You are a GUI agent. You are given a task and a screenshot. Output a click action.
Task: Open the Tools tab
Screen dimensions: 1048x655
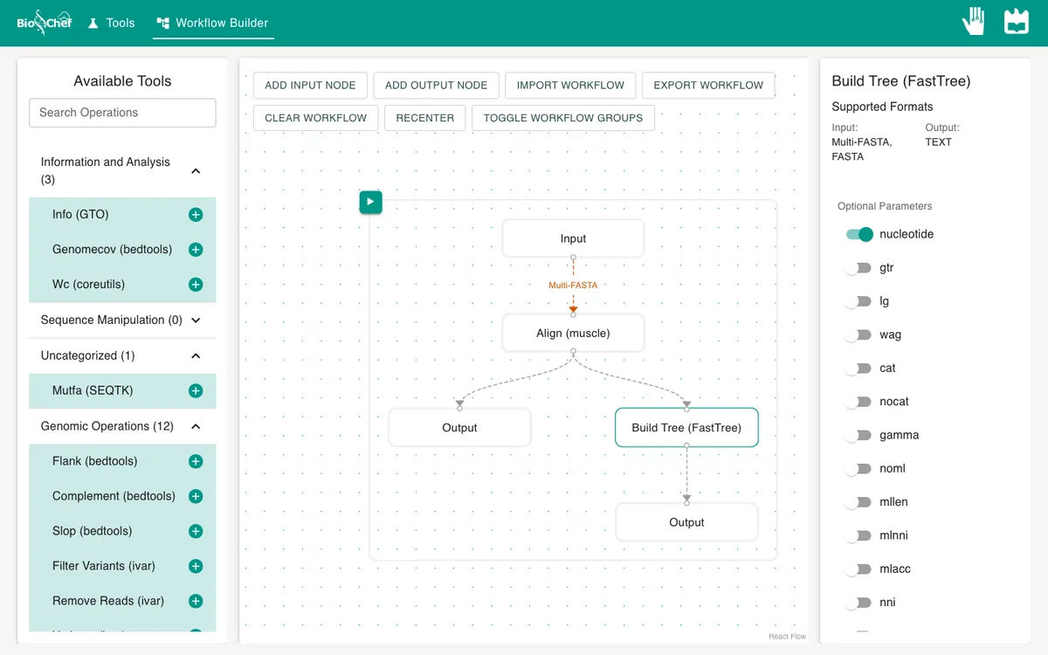coord(111,23)
